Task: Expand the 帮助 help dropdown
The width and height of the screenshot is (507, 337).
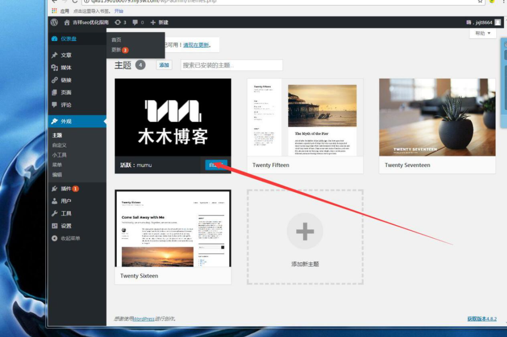Action: tap(483, 33)
